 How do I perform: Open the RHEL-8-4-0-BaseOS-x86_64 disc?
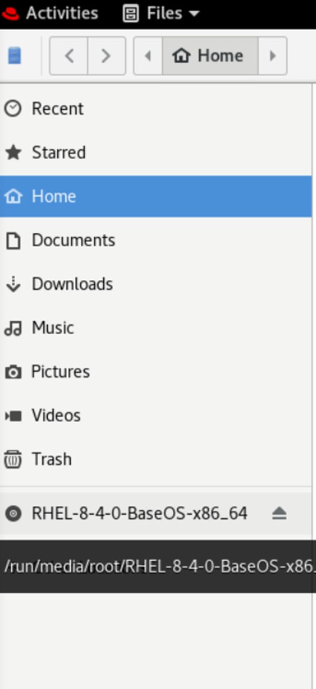click(x=156, y=513)
